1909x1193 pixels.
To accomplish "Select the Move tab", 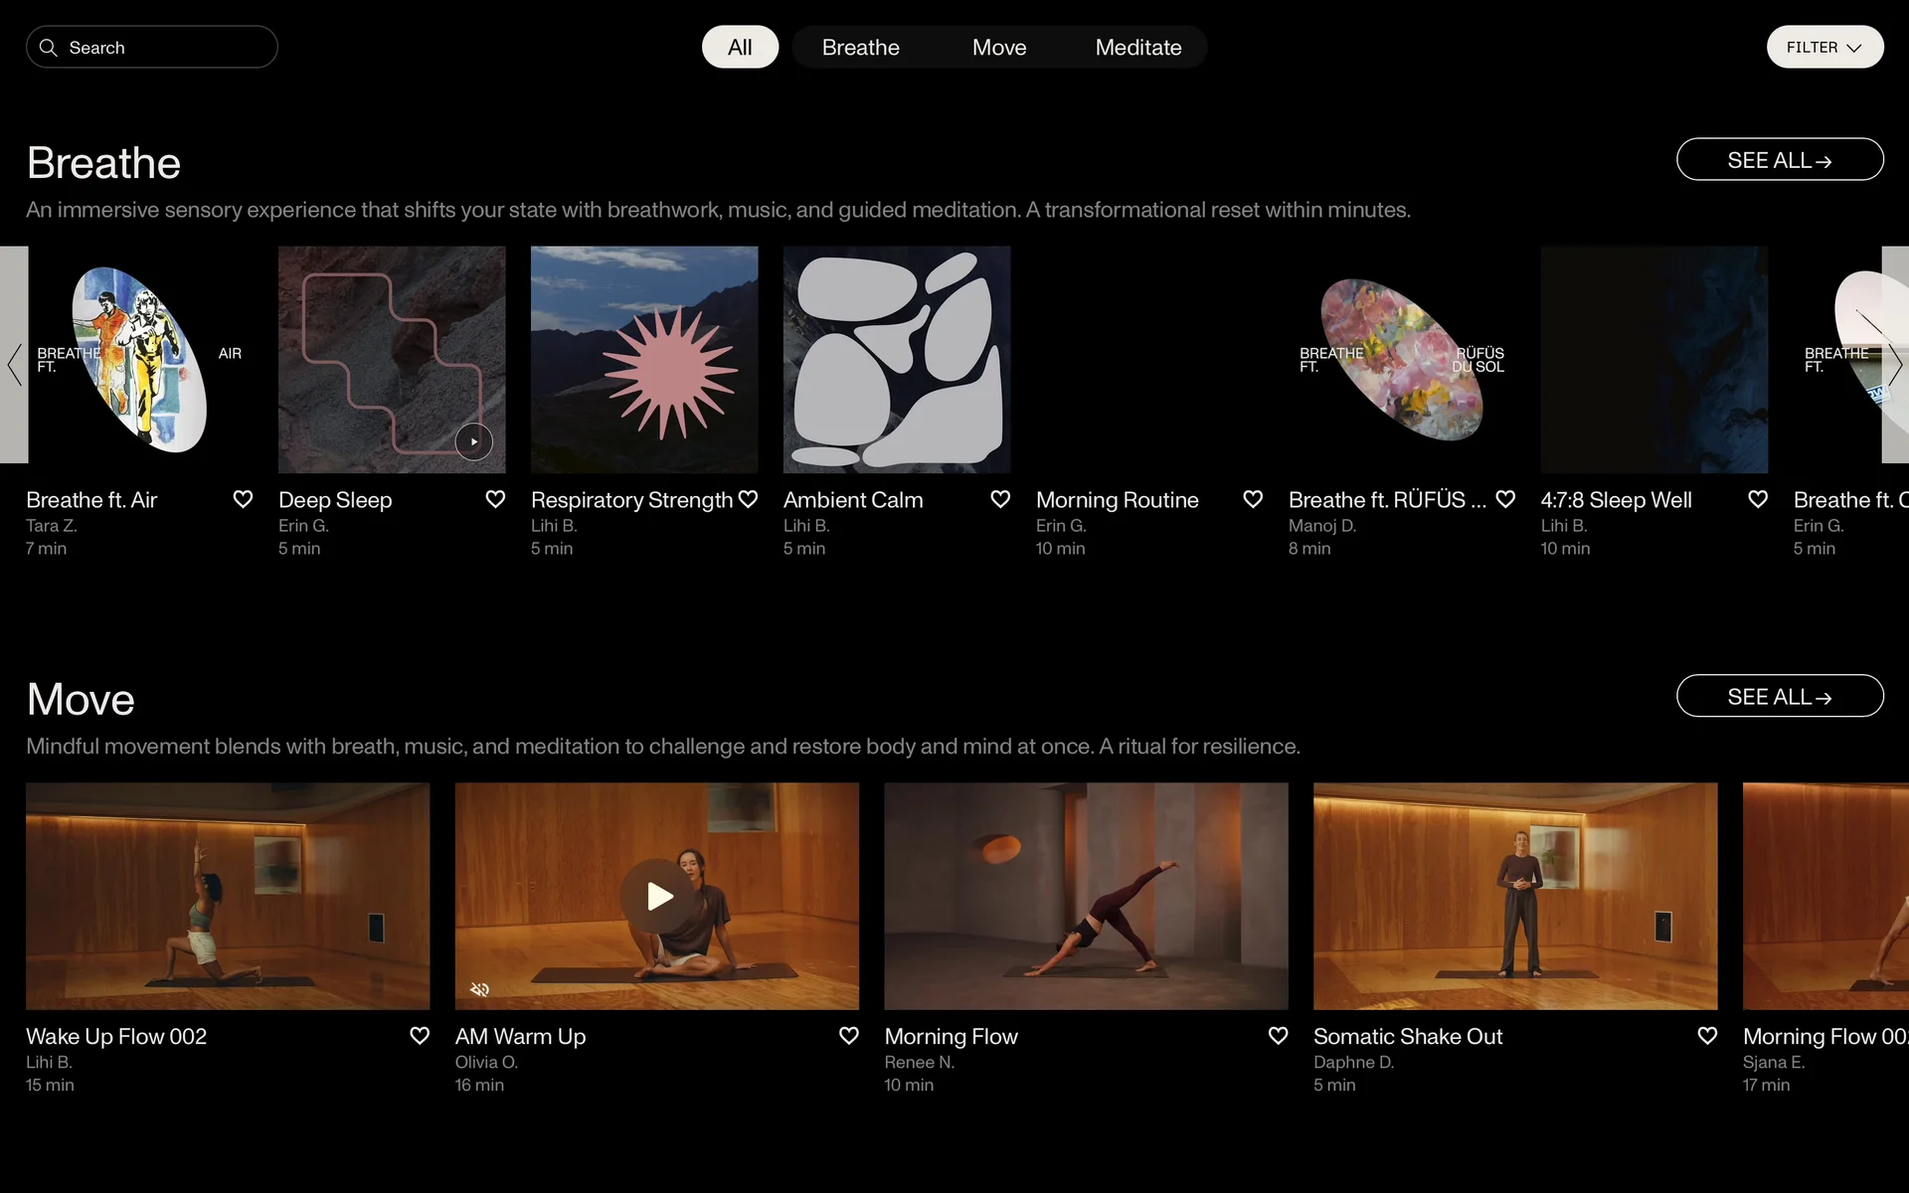I will pos(998,48).
